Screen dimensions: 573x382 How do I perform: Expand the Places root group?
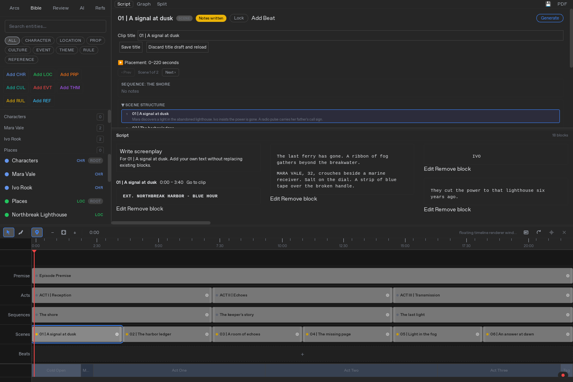tap(54, 201)
